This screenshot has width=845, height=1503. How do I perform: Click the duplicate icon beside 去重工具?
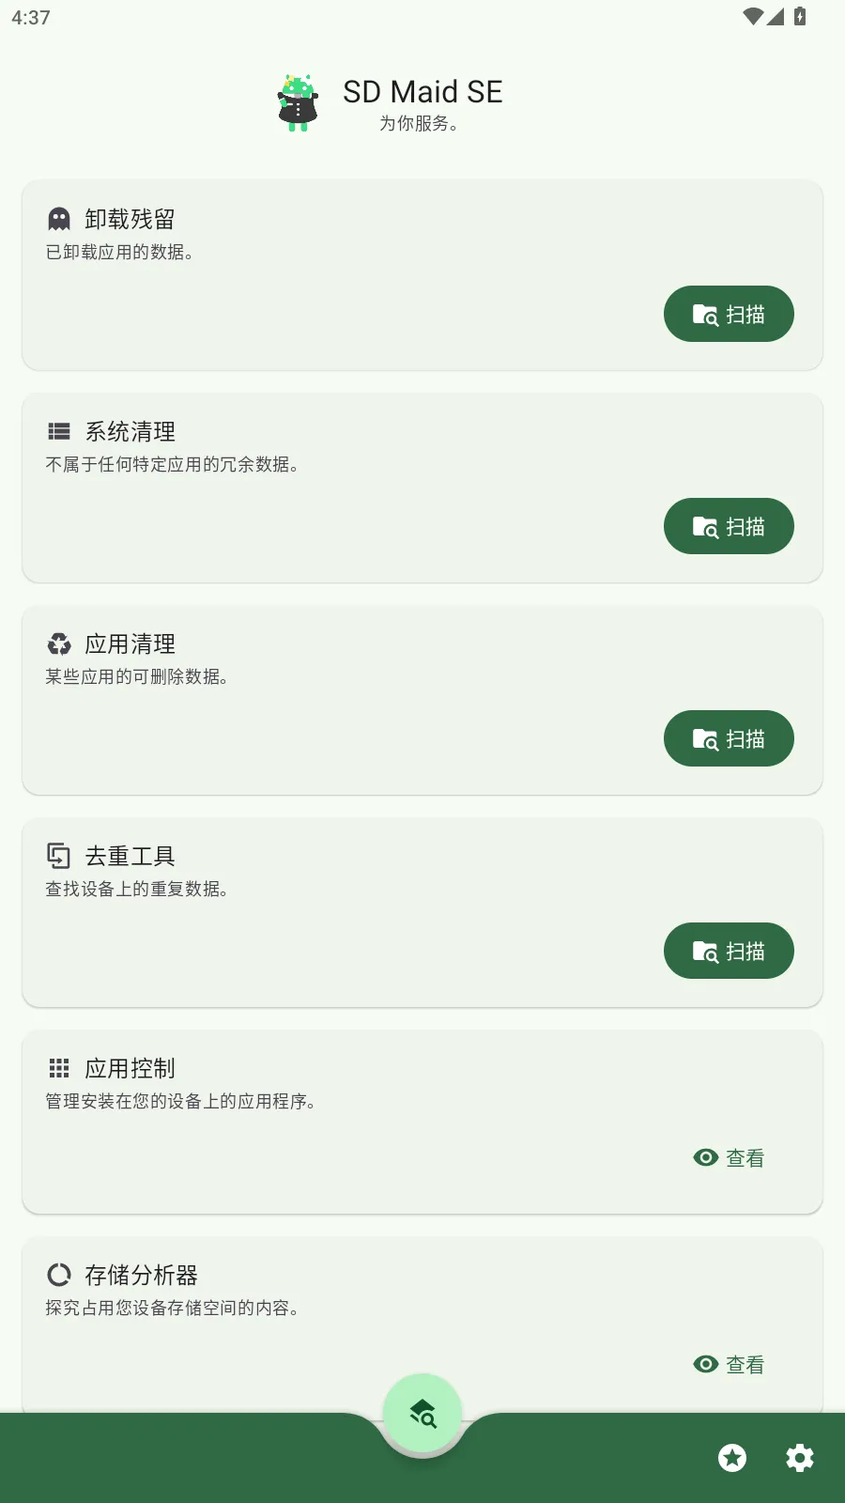click(59, 856)
